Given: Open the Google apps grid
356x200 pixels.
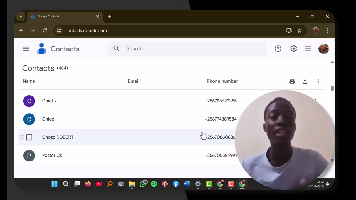Looking at the screenshot, I should [308, 49].
